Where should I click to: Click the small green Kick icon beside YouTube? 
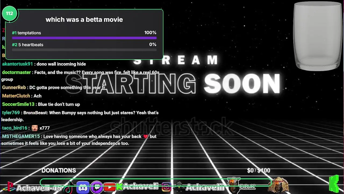pyautogui.click(x=119, y=187)
